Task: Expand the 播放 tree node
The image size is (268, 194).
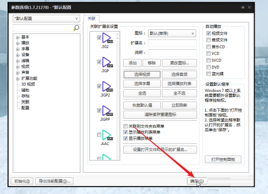Action: 18,43
